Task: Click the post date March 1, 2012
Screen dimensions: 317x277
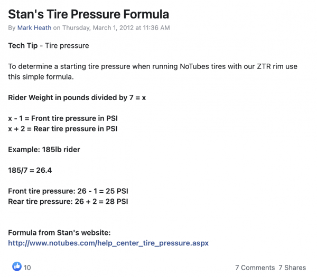Action: [120, 27]
